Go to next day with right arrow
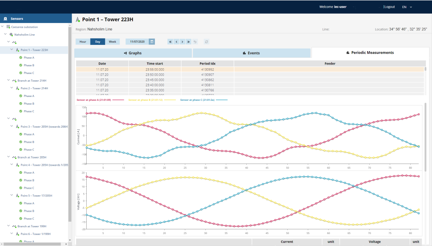The height and width of the screenshot is (246, 432). click(x=182, y=42)
